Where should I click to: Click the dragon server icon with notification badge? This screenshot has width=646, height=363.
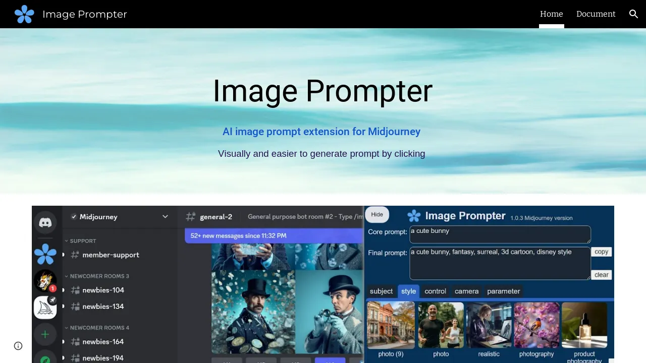pyautogui.click(x=45, y=280)
